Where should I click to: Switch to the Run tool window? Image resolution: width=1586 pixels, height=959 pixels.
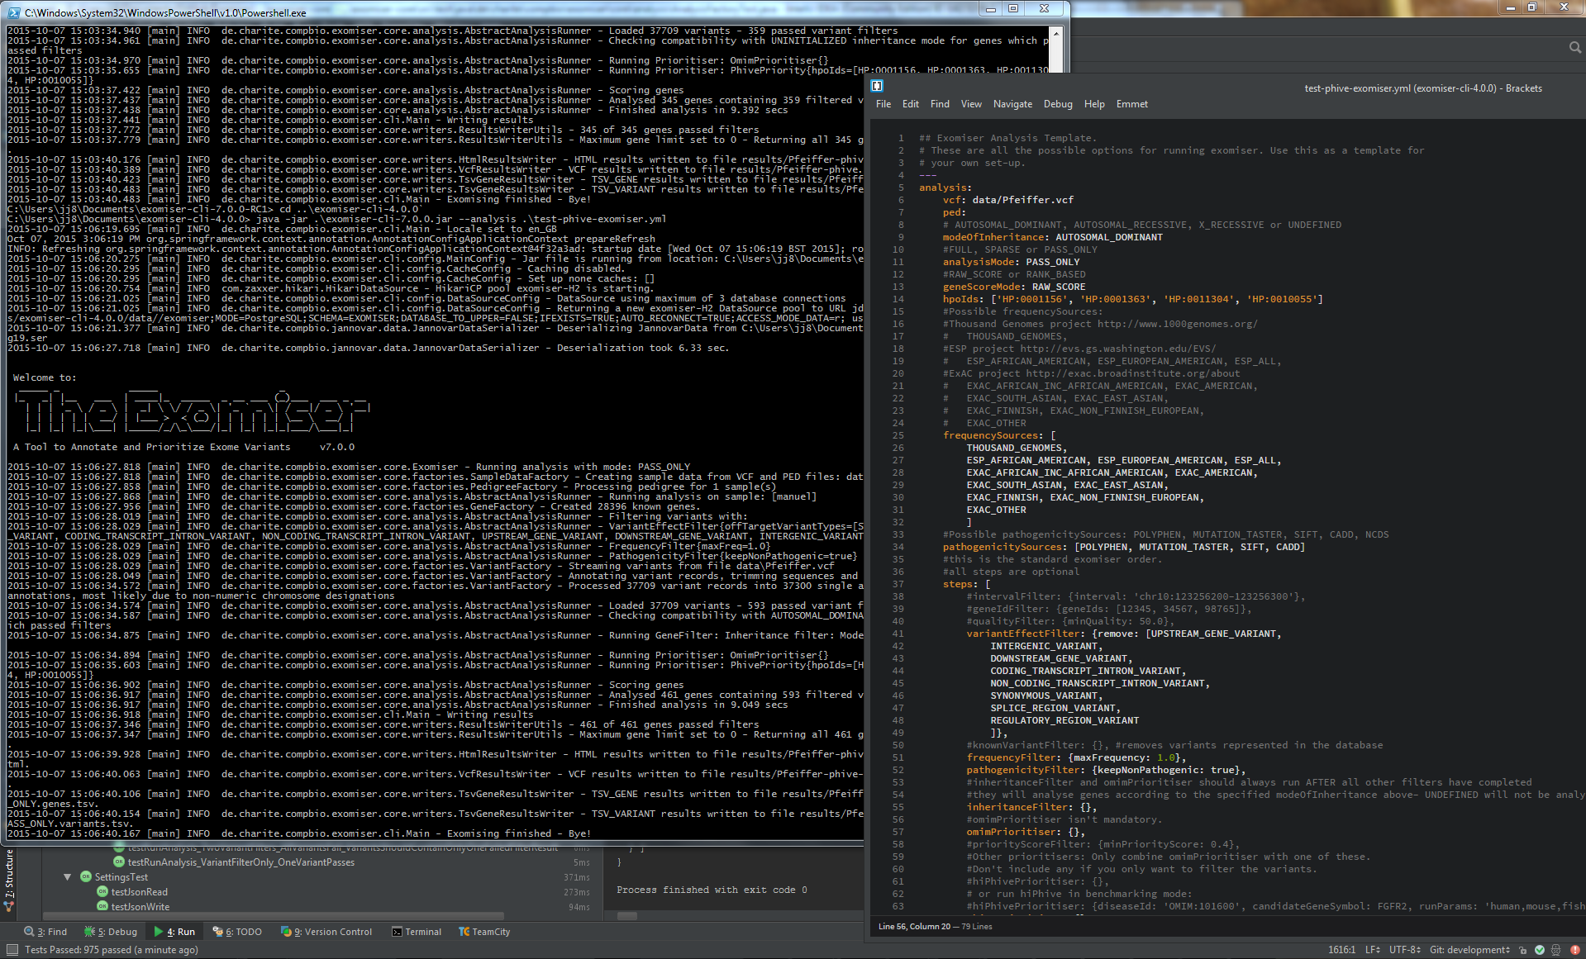point(174,932)
